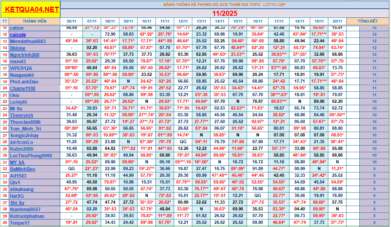Click the BaMinhBeo member name
391x227 pixels.
23,169
